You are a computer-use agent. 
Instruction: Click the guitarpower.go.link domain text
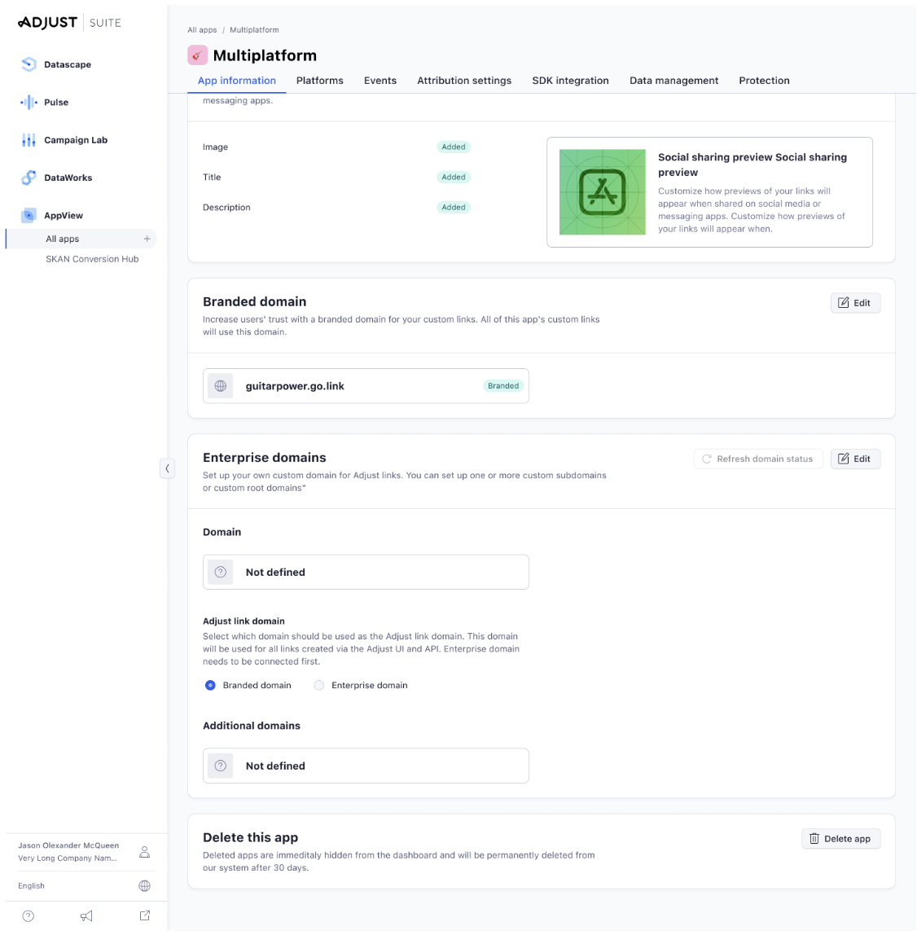click(x=295, y=386)
